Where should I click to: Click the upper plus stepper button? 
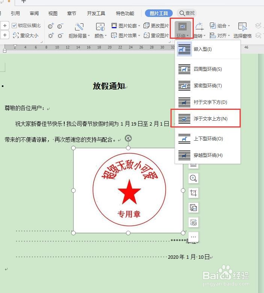(5, 26)
